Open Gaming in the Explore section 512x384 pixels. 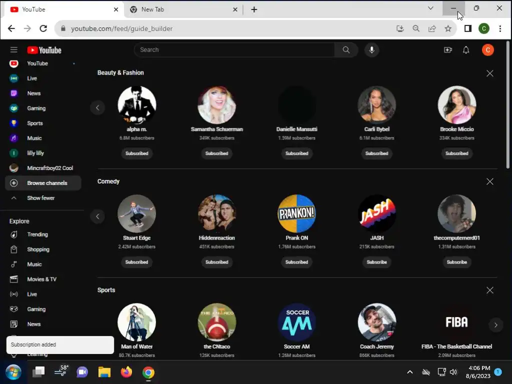pyautogui.click(x=42, y=309)
